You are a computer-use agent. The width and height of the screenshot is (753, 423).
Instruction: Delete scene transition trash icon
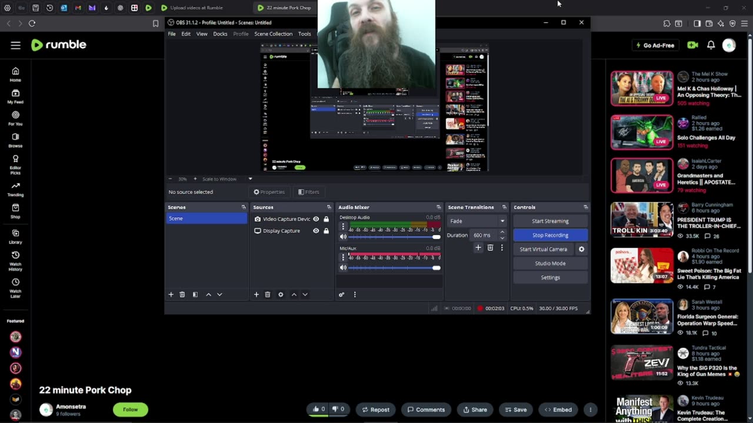pyautogui.click(x=490, y=248)
